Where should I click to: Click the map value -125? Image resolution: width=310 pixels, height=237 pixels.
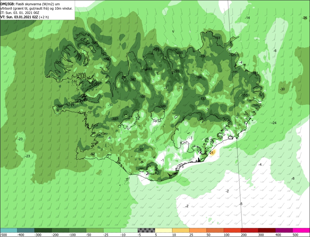pos(232,55)
